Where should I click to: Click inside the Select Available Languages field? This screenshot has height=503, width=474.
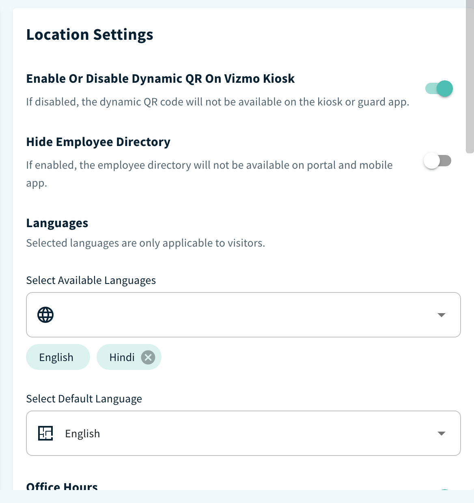coord(243,315)
